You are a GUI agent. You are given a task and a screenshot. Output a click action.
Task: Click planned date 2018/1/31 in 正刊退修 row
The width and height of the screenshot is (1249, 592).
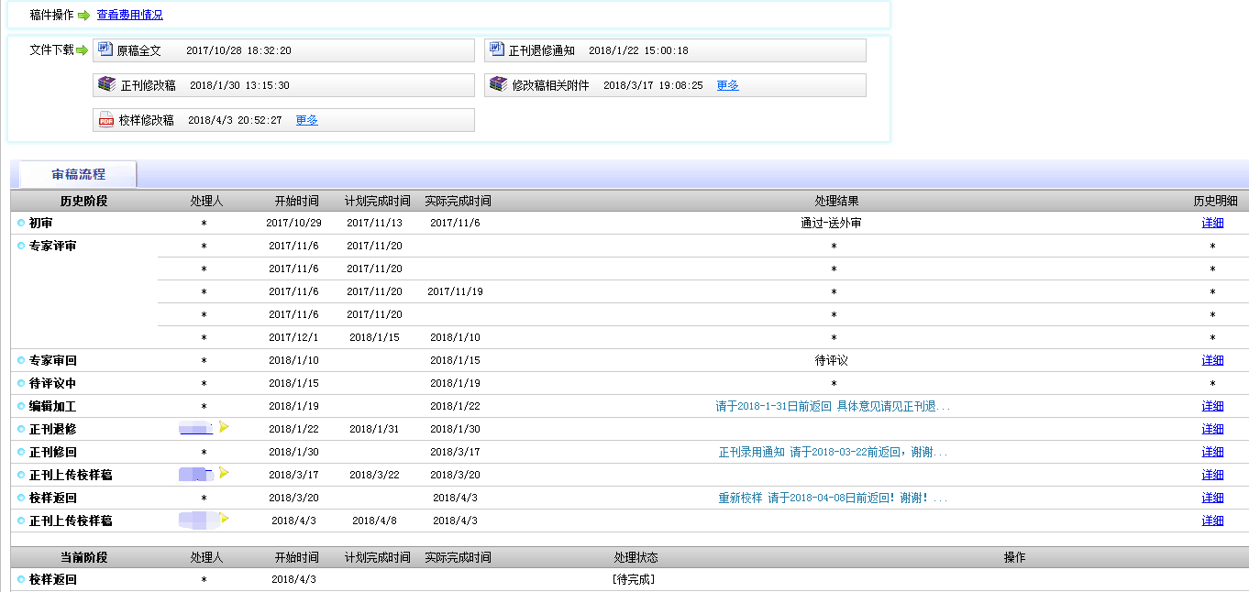pyautogui.click(x=374, y=429)
